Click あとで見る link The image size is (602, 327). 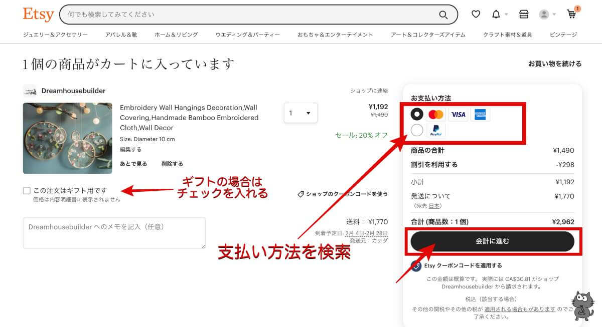[133, 164]
